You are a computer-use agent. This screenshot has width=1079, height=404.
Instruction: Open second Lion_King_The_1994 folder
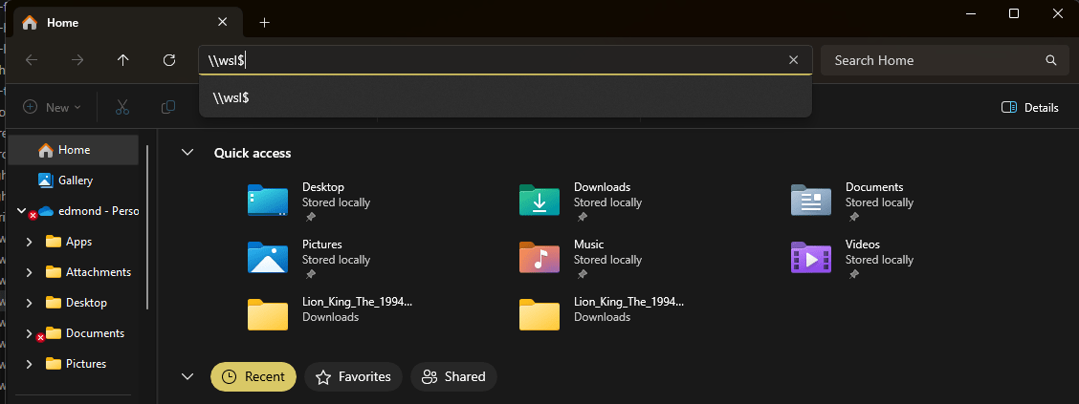point(602,312)
